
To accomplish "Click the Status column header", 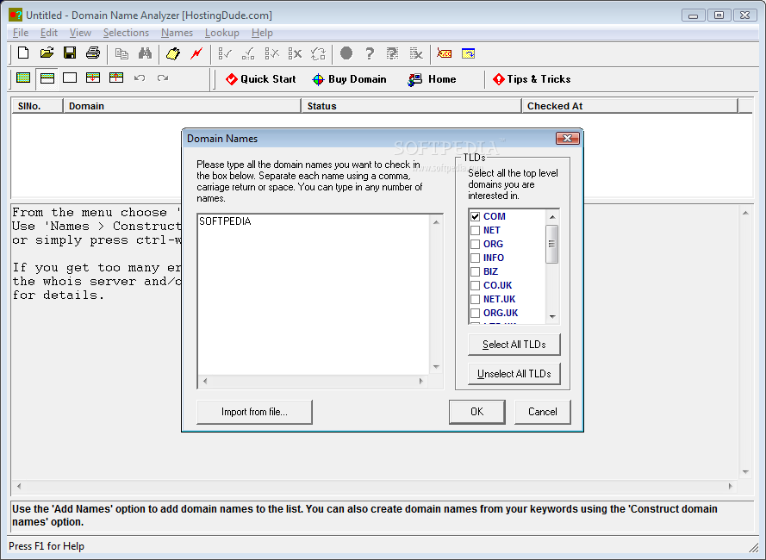I will [x=411, y=106].
